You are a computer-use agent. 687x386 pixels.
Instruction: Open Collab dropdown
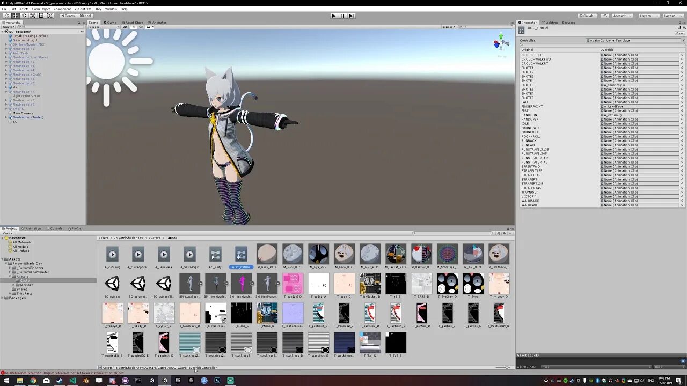tap(588, 16)
